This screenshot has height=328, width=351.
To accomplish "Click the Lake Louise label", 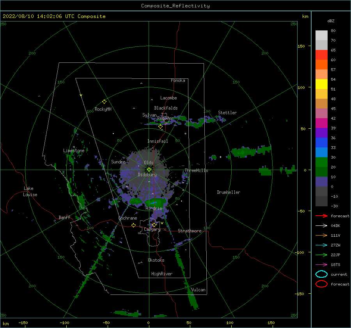I will point(30,191).
